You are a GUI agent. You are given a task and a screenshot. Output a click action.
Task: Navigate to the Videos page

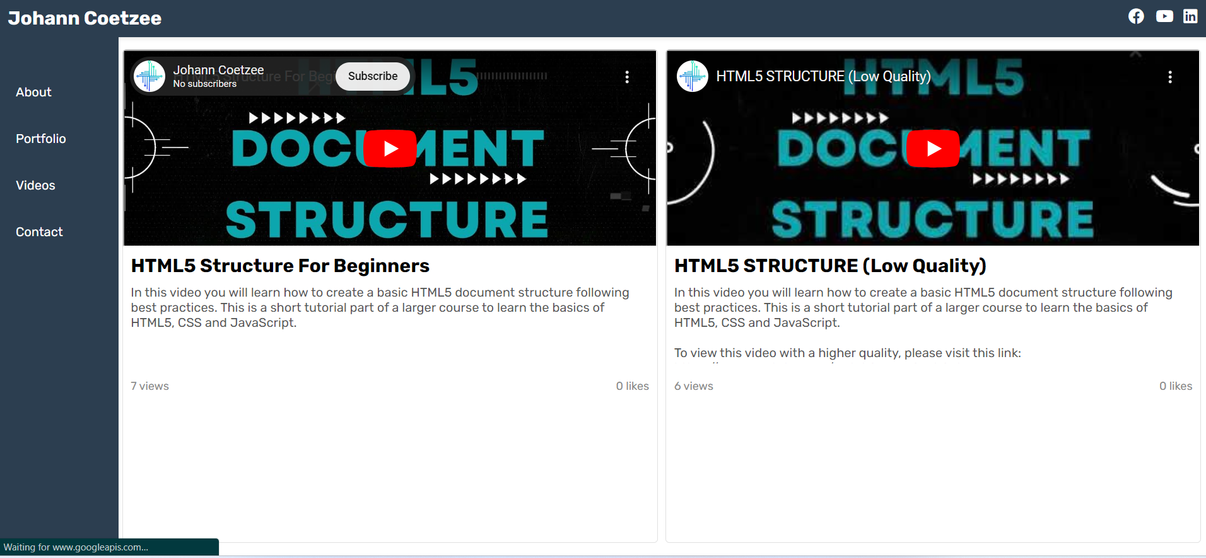pyautogui.click(x=35, y=185)
